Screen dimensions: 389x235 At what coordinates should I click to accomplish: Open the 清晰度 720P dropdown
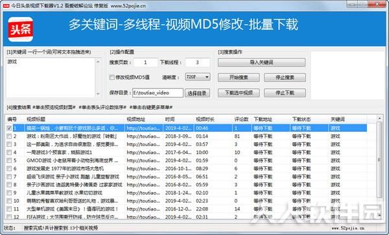pos(198,77)
